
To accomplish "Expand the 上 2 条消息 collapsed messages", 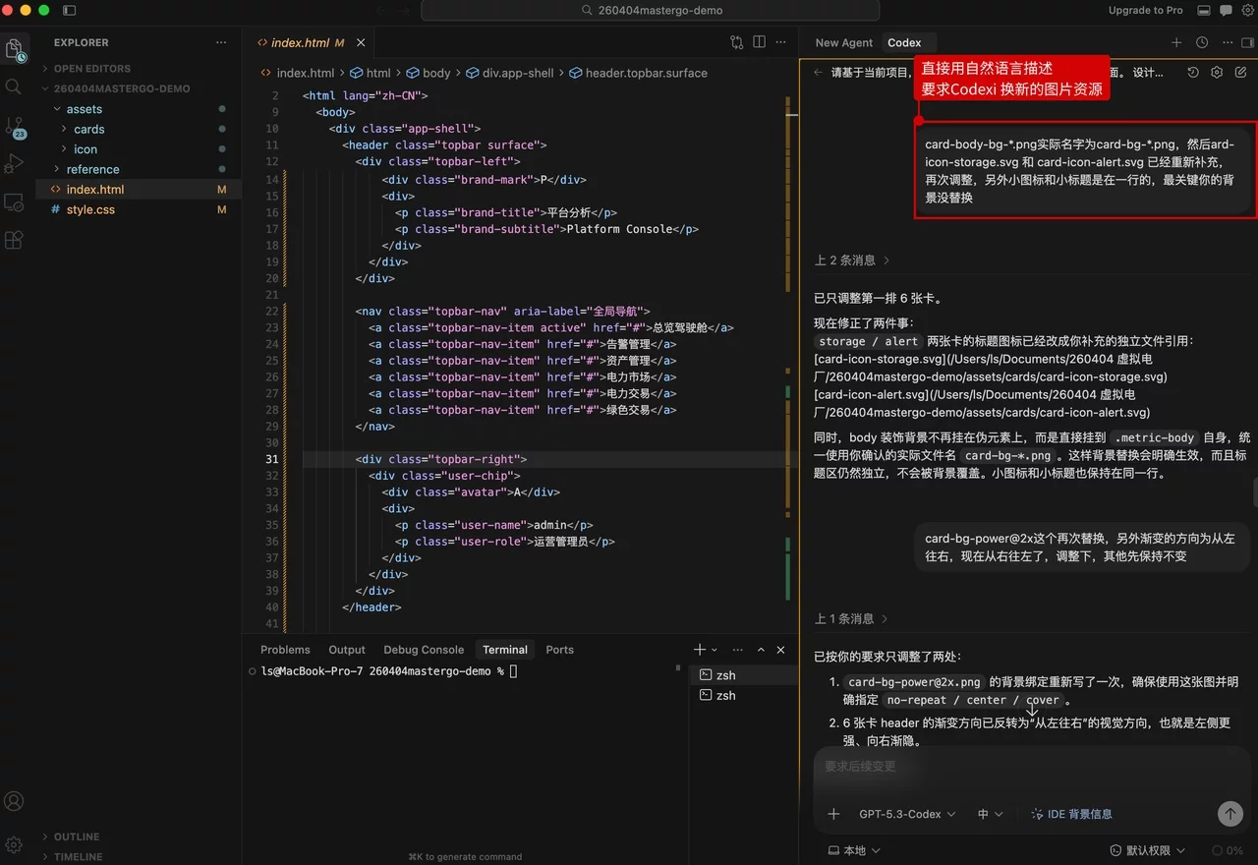I will tap(851, 260).
